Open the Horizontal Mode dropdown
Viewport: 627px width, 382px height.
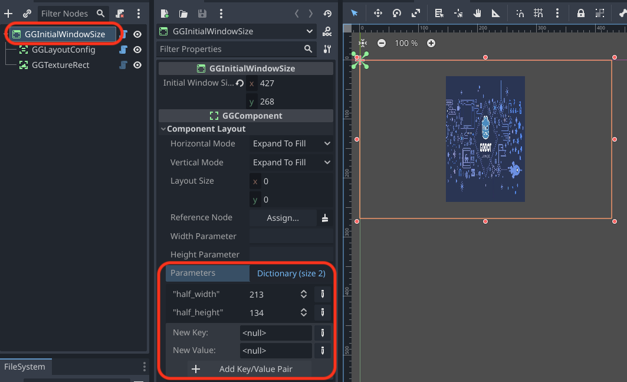pyautogui.click(x=291, y=143)
